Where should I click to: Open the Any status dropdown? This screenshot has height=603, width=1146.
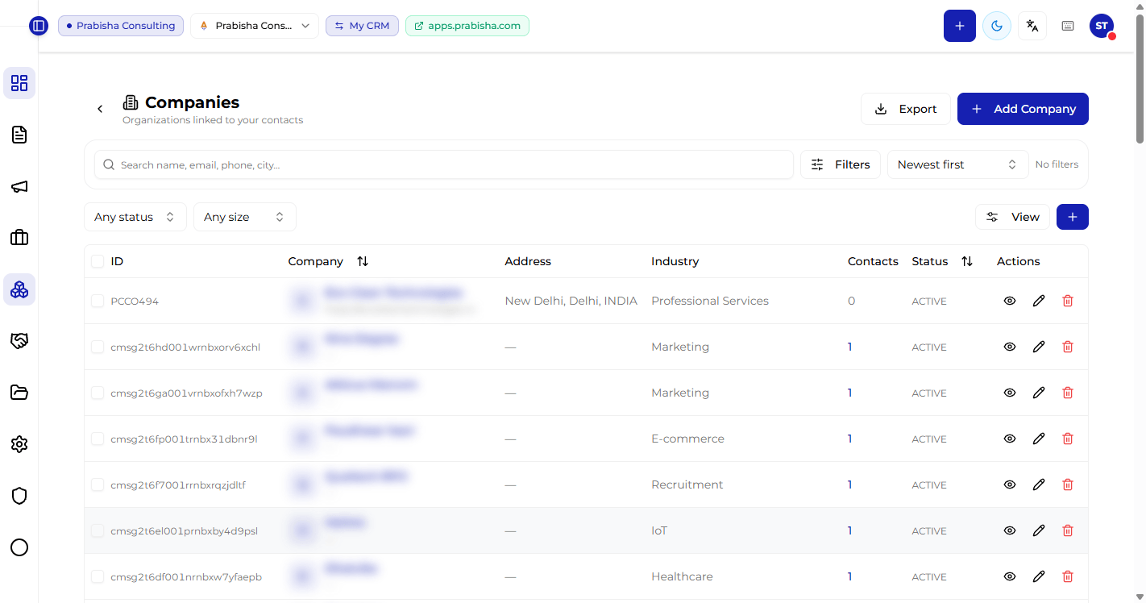click(x=135, y=217)
